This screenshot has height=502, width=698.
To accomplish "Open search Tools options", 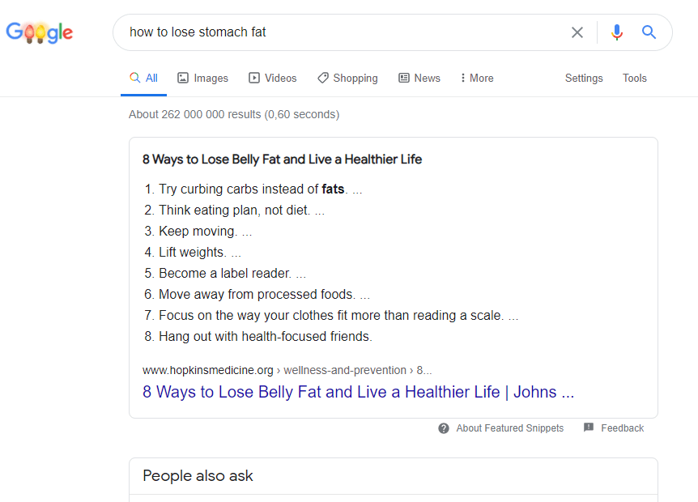I will tap(634, 78).
